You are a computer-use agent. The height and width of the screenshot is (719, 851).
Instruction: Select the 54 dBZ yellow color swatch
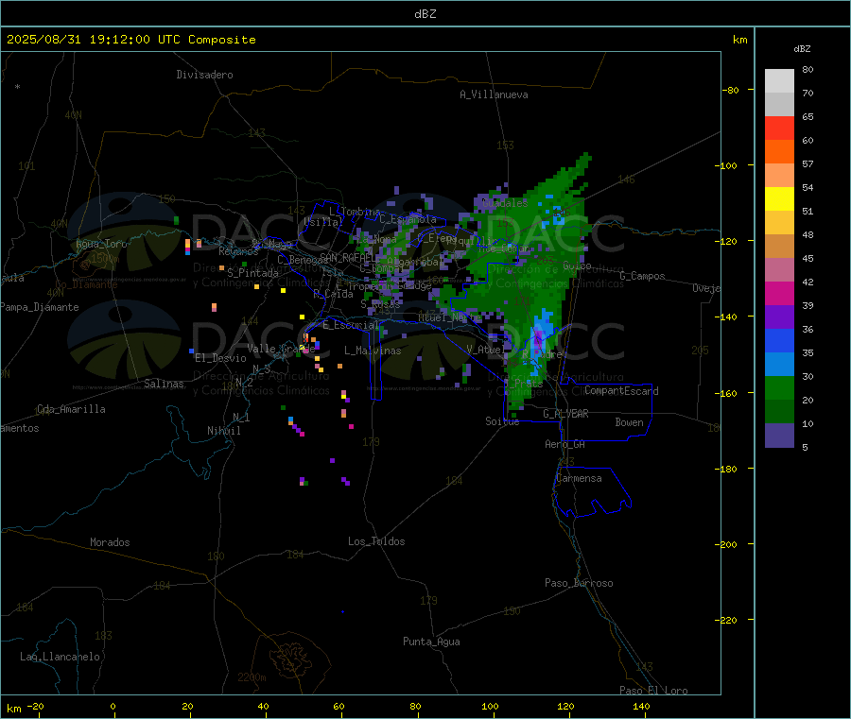(779, 199)
